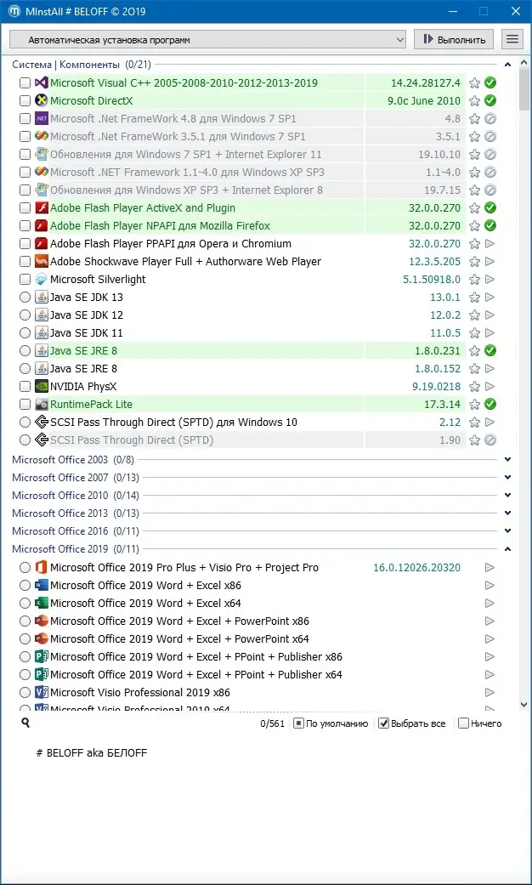Click the star for SCSI Pass Through Windows 10
Viewport: 532px width, 885px height.
(x=474, y=423)
